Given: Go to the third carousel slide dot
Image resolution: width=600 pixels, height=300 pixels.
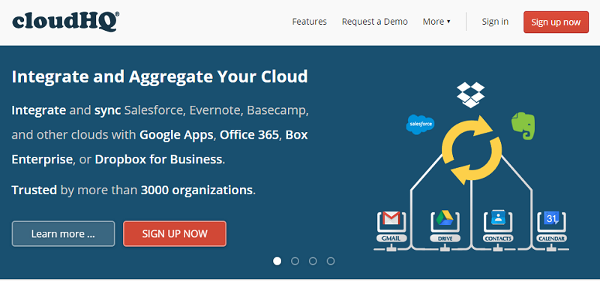Looking at the screenshot, I should pyautogui.click(x=313, y=261).
